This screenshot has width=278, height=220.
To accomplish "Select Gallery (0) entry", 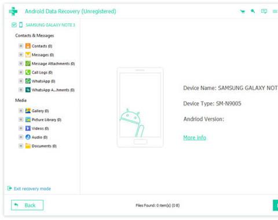I will point(40,111).
